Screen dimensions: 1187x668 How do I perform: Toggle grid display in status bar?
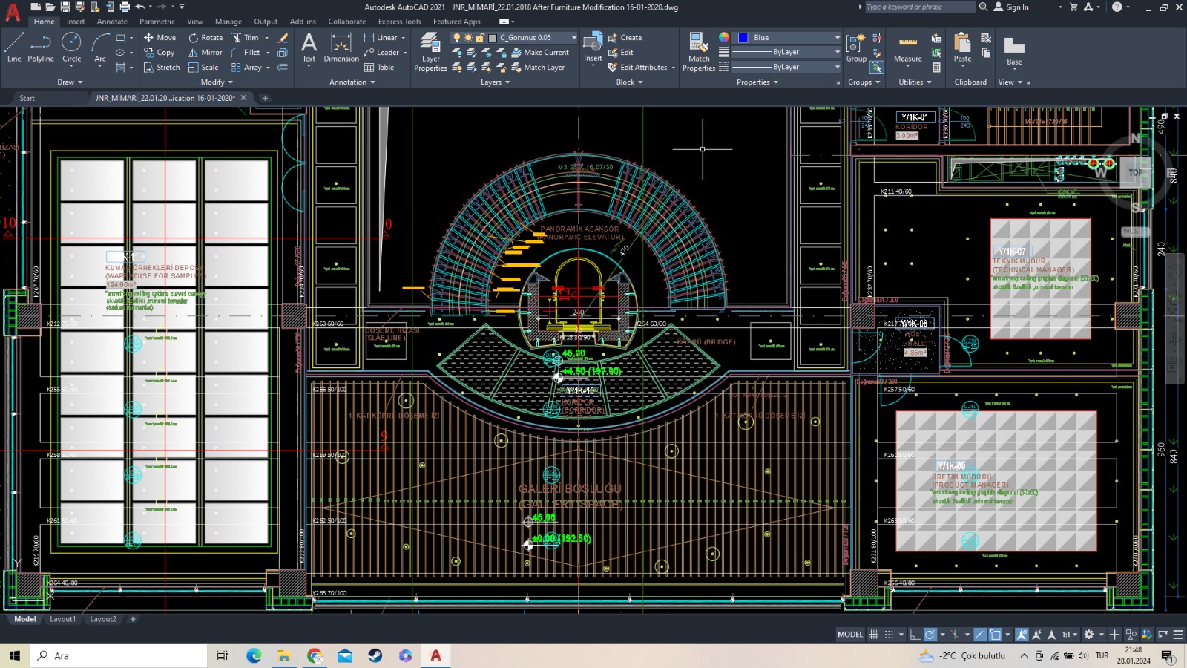tap(874, 635)
